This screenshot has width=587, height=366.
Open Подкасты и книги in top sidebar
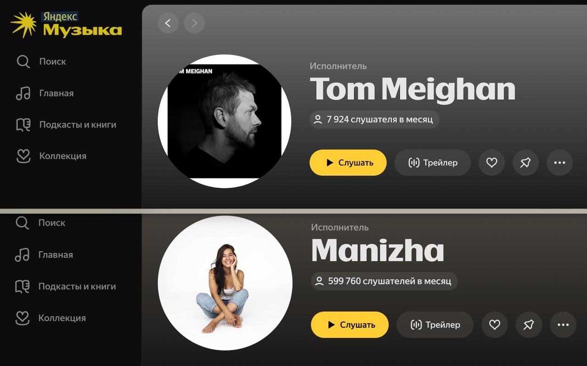pos(78,124)
